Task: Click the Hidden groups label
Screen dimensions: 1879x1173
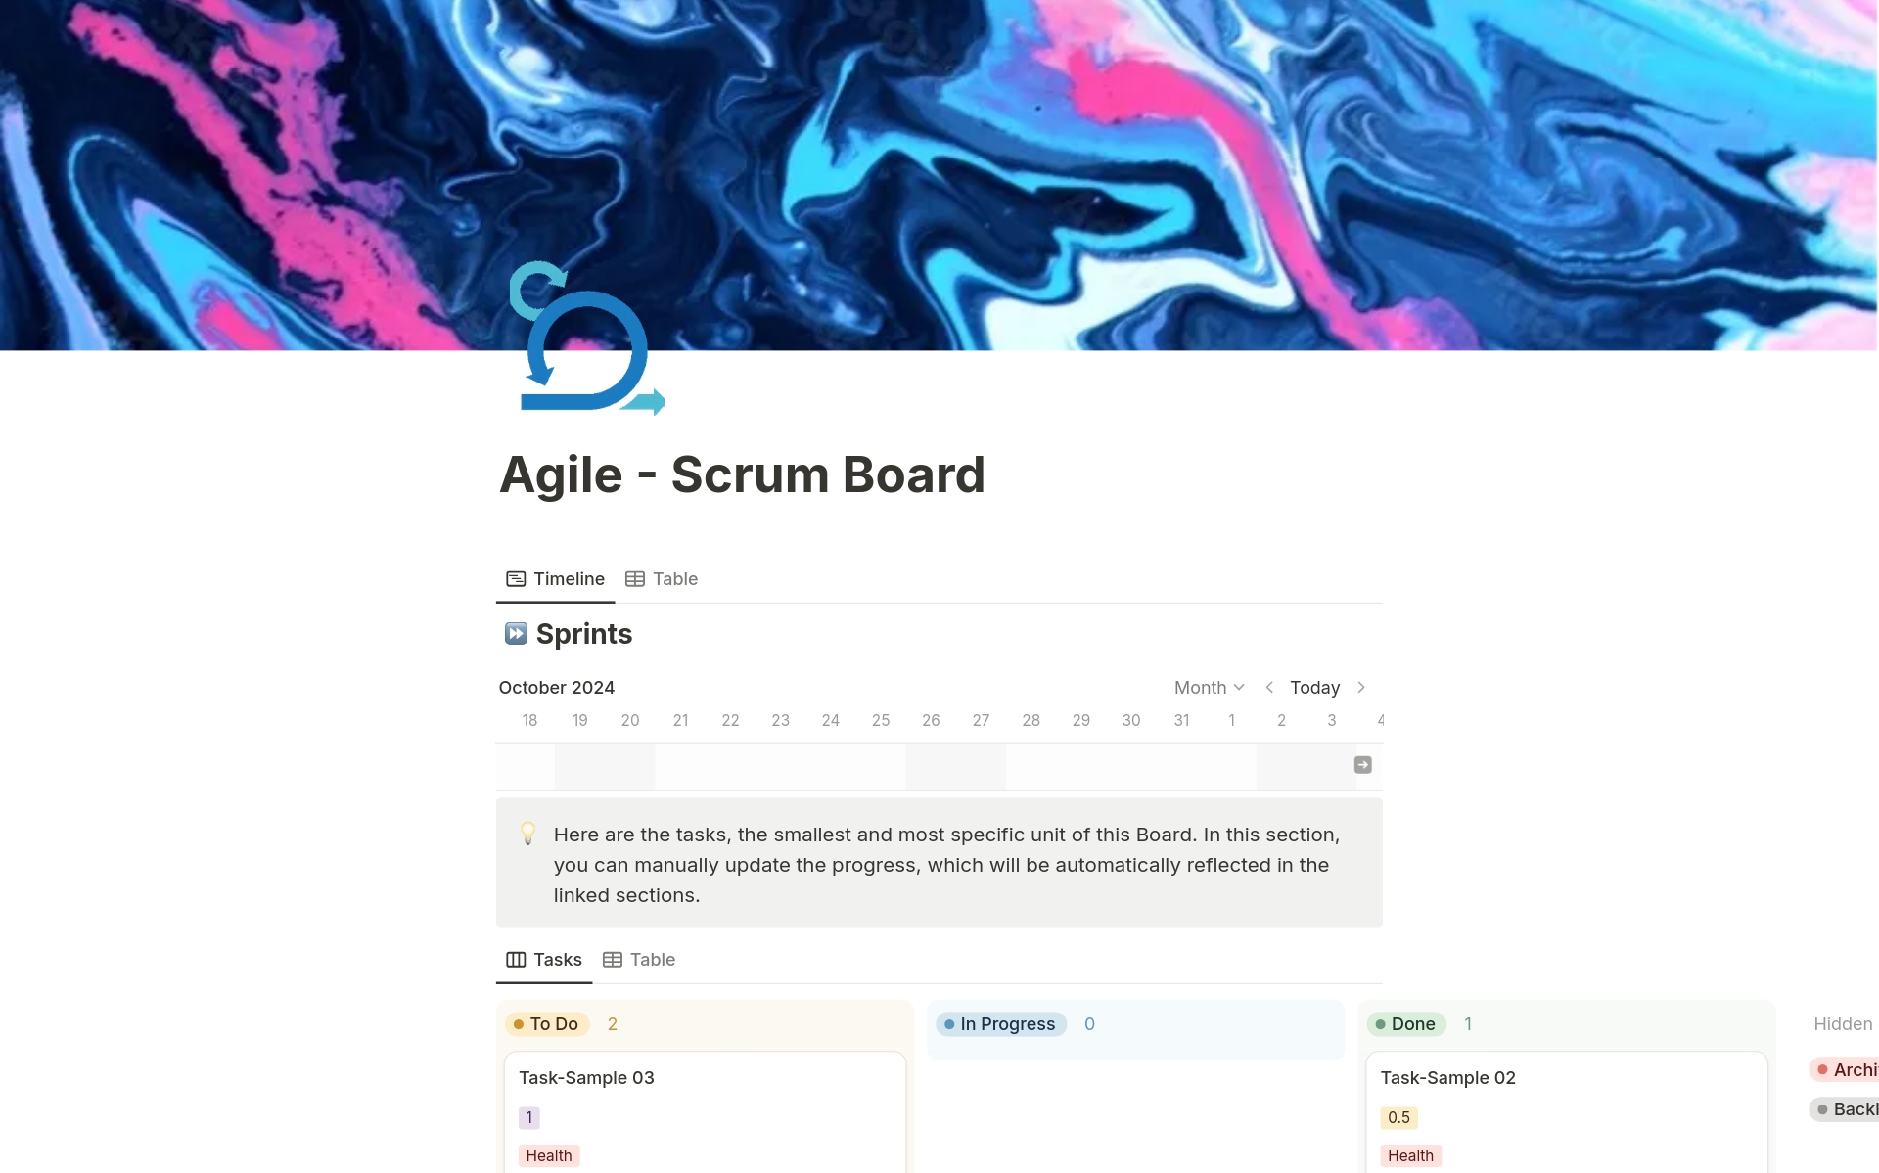Action: [1843, 1023]
